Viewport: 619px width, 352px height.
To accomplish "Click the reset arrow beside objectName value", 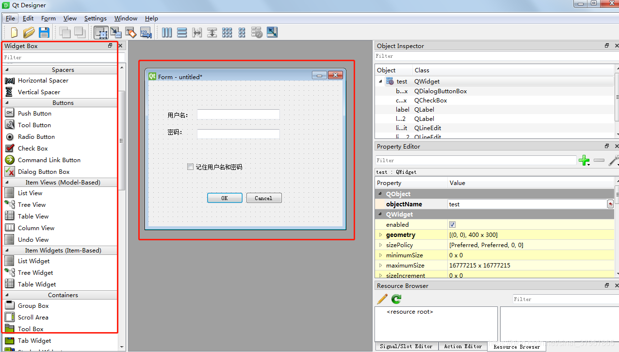I will pyautogui.click(x=610, y=204).
